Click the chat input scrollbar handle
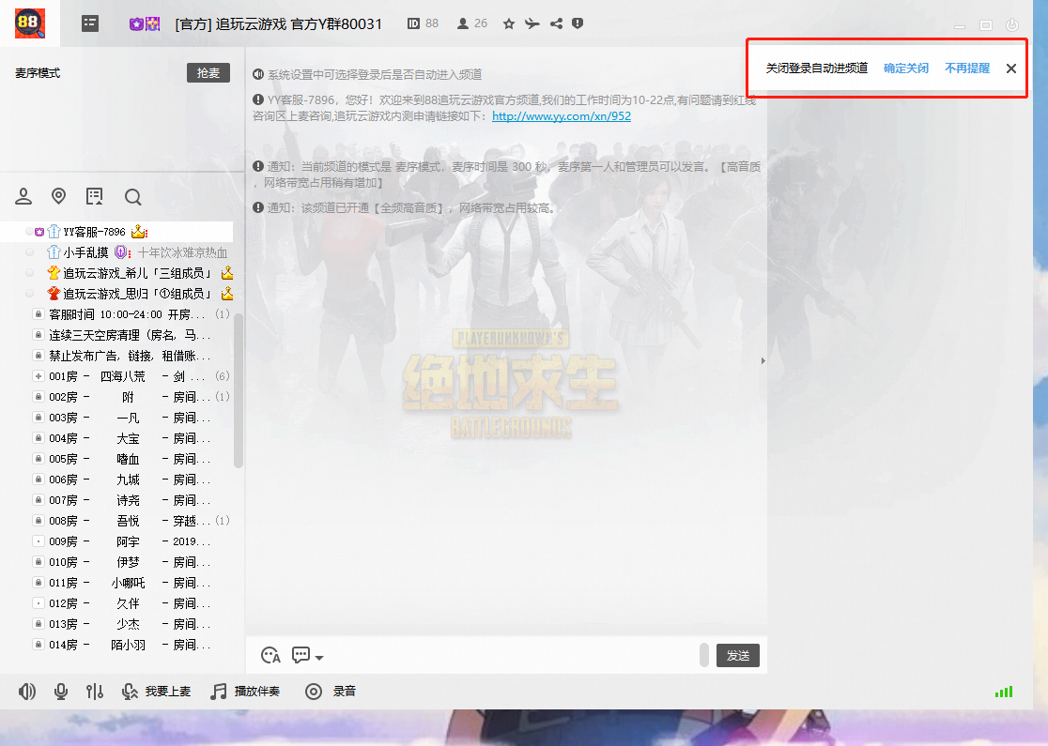The height and width of the screenshot is (746, 1048). (x=703, y=655)
